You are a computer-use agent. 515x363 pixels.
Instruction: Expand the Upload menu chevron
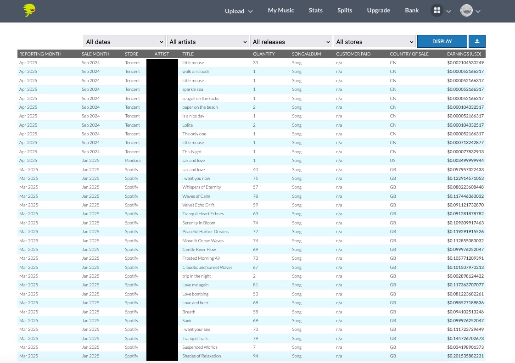(251, 11)
